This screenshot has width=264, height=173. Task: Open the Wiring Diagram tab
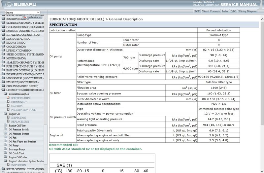(x=247, y=11)
